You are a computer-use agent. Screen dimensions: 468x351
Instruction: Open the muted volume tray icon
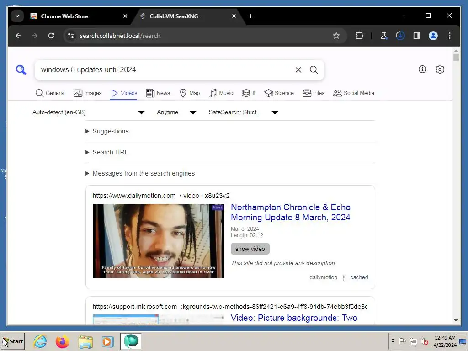424,341
